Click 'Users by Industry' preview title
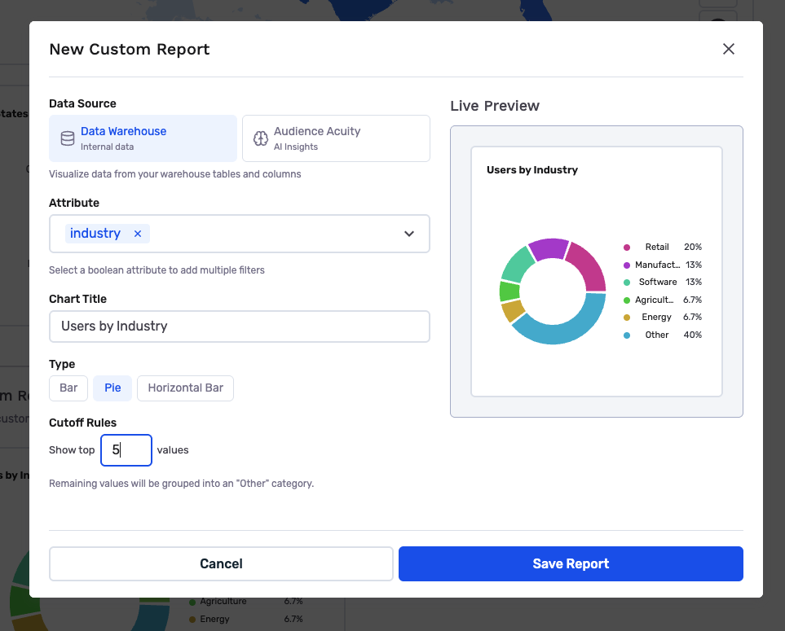This screenshot has width=785, height=631. [532, 170]
